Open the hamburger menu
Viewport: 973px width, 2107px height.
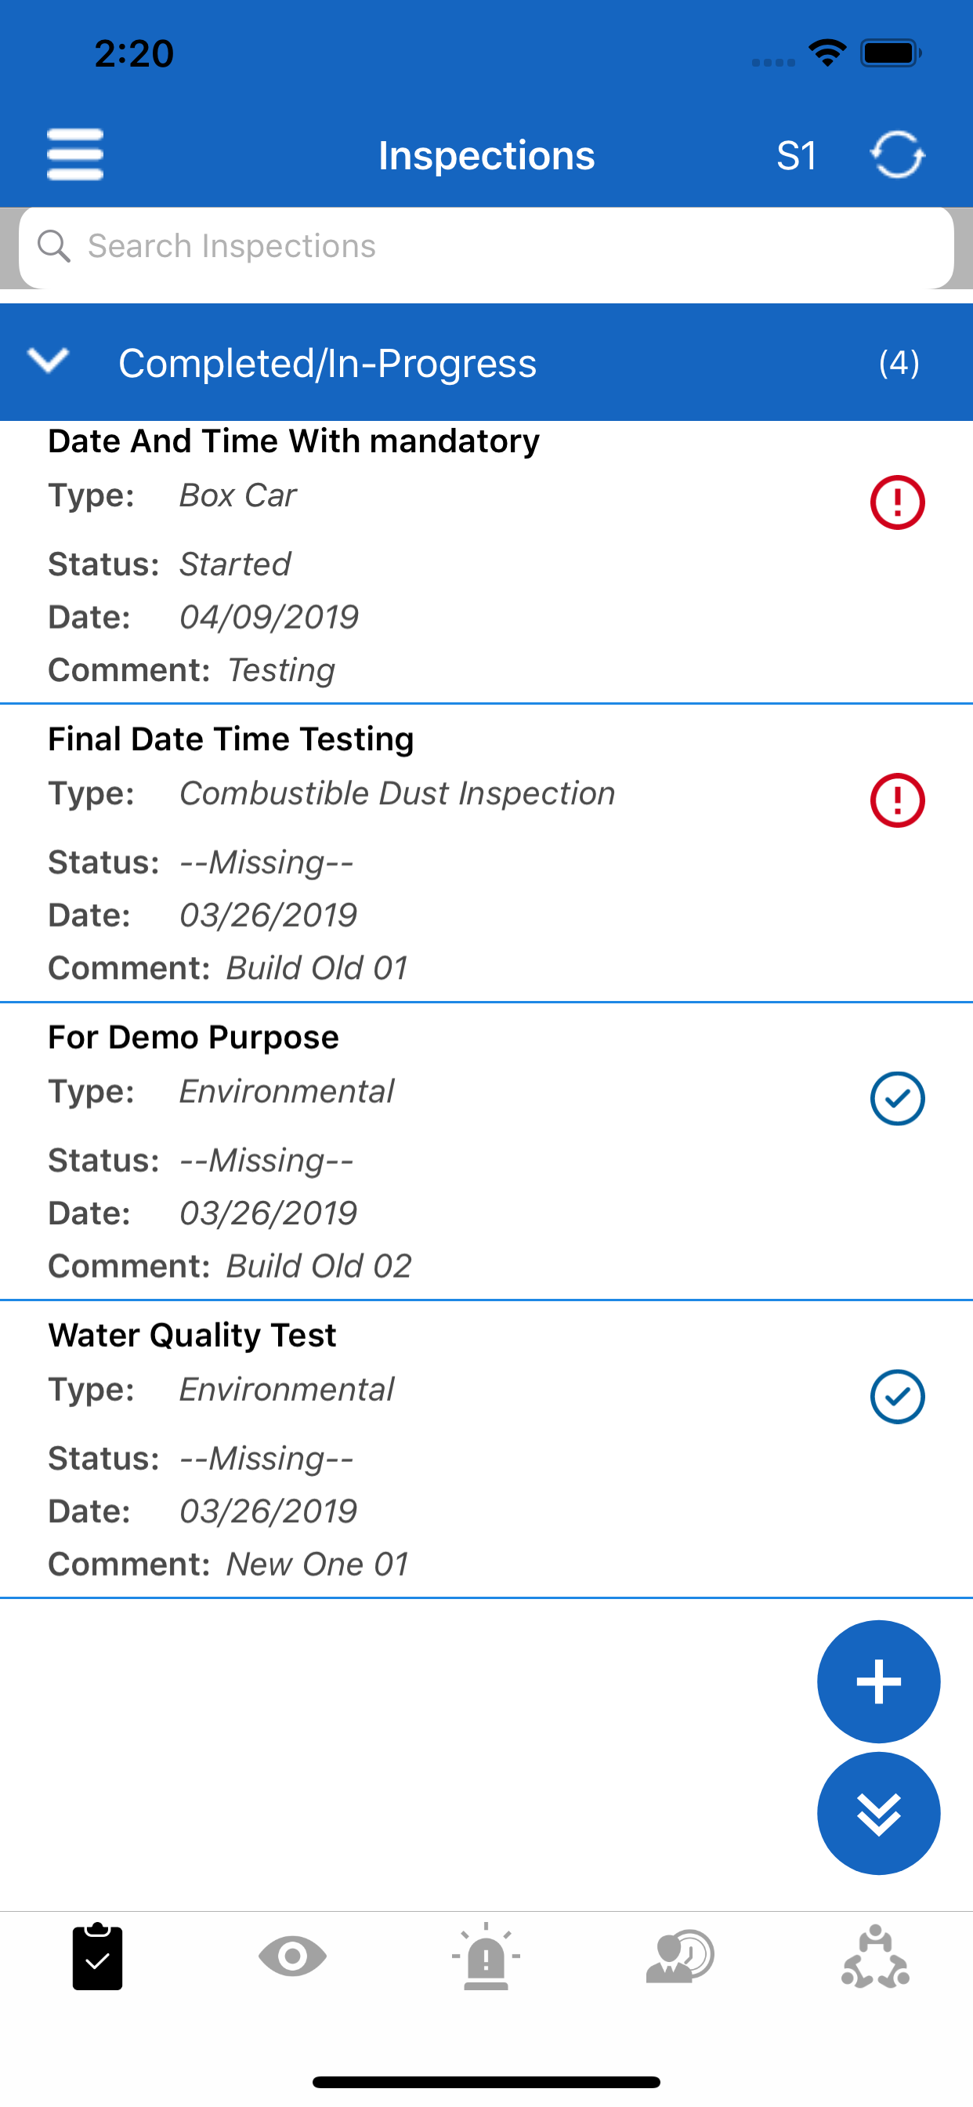point(75,154)
